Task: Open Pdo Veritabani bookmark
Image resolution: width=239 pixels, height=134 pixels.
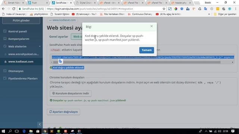Action: pyautogui.click(x=112, y=14)
